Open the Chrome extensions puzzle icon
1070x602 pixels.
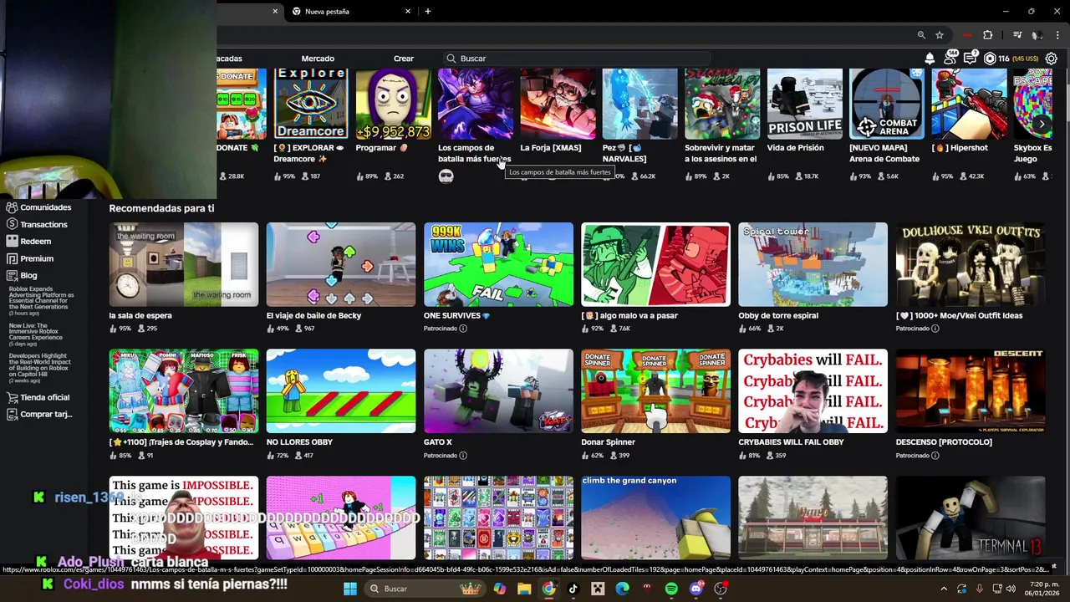988,35
